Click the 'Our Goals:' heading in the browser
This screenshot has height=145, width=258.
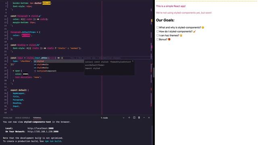(x=165, y=20)
